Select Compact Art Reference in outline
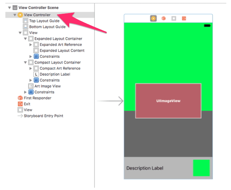 tap(60, 68)
